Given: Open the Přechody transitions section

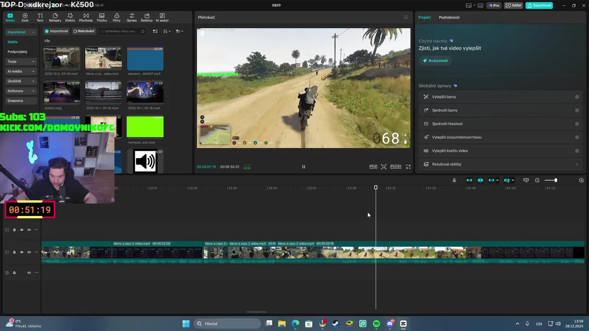Looking at the screenshot, I should point(86,17).
